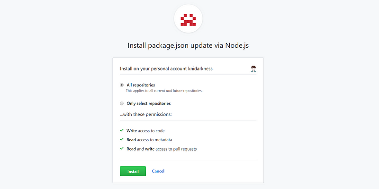
Task: Click the 'access to code' permission text
Action: [x=151, y=131]
